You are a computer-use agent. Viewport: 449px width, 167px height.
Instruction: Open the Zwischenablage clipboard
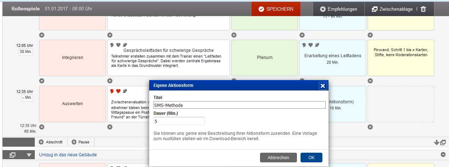[x=392, y=9]
